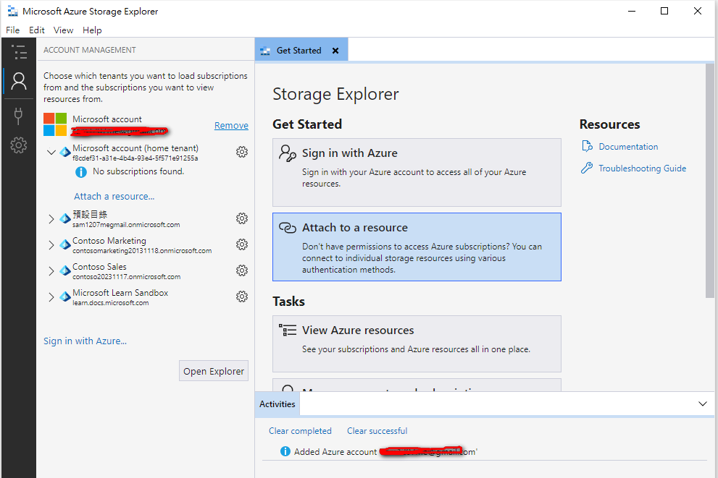This screenshot has height=478, width=718.
Task: Click the tenant ID f8cdef31-a31e text
Action: pos(135,158)
